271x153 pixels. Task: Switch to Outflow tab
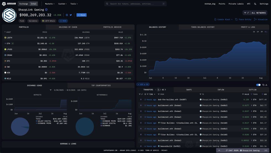coord(252,90)
